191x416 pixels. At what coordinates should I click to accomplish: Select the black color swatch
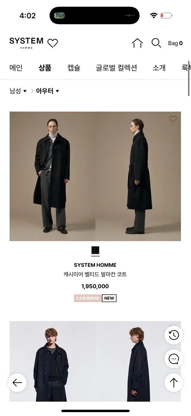point(95,251)
